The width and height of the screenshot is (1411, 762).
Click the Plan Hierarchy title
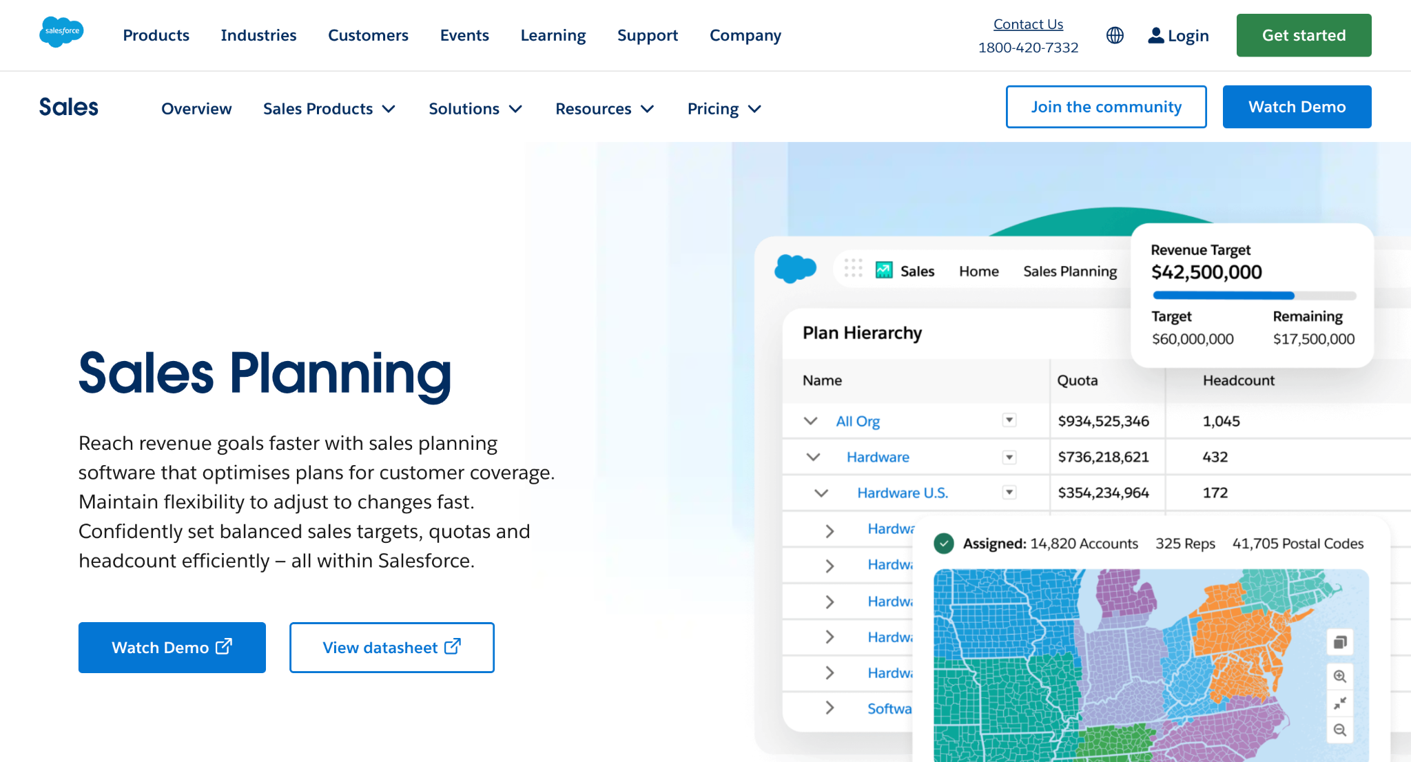862,333
